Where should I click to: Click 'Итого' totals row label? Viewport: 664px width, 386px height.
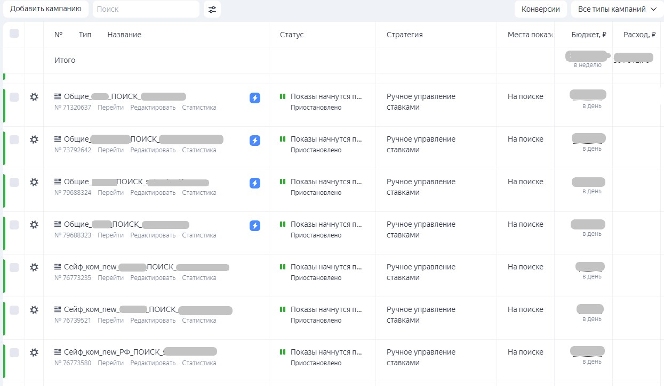coord(65,60)
